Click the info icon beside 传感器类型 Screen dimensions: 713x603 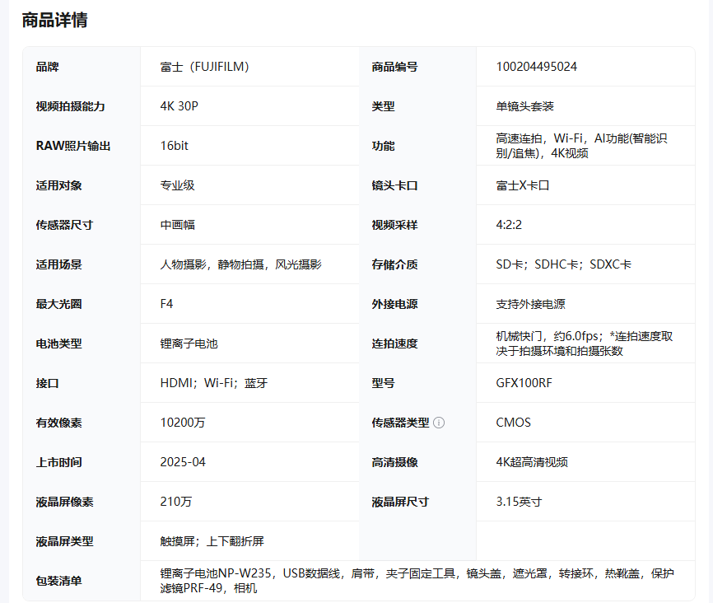[439, 423]
